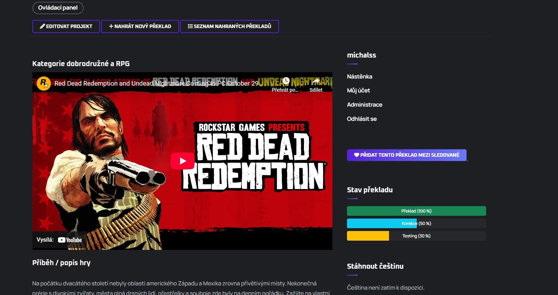Open Administrace in user menu
This screenshot has height=295, width=558.
click(x=364, y=104)
